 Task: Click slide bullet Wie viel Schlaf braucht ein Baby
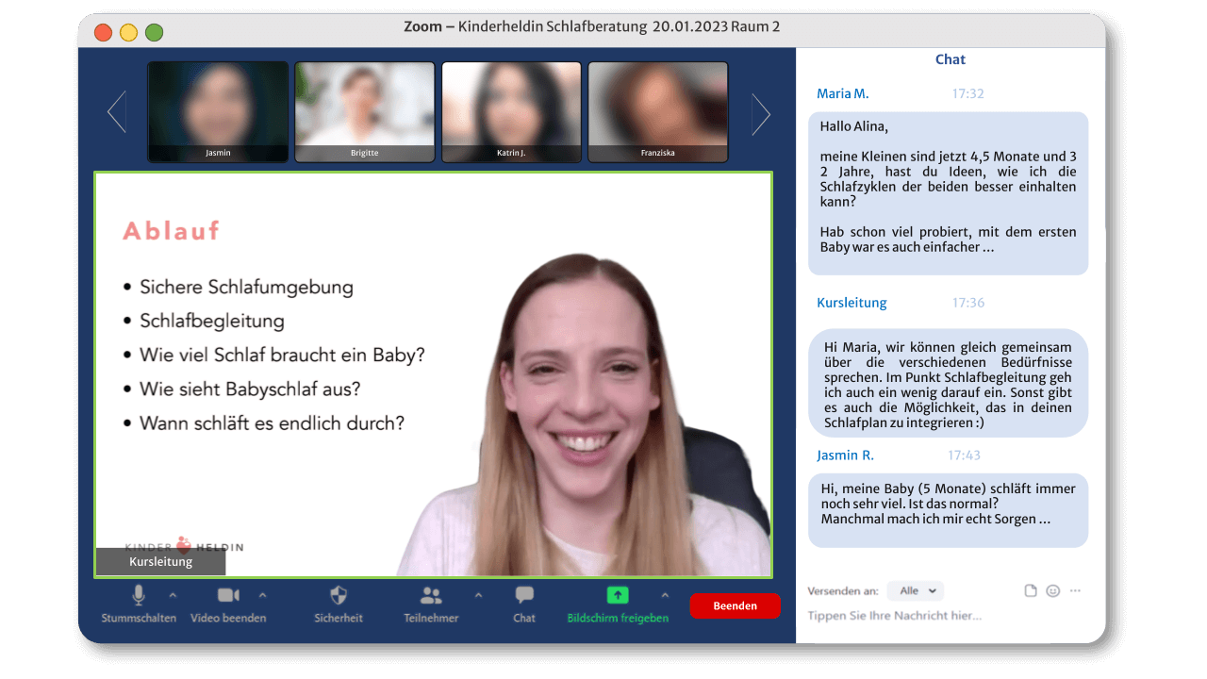pos(283,356)
